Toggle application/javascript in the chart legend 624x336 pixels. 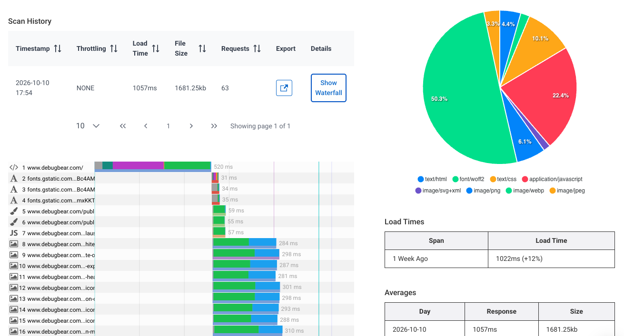pyautogui.click(x=552, y=179)
